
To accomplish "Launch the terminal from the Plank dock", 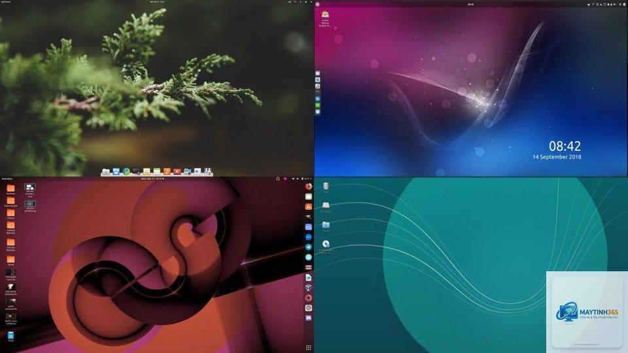I will [x=136, y=172].
